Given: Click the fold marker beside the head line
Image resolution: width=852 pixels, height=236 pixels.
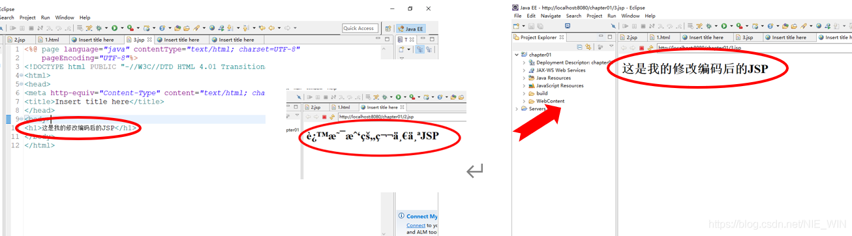Looking at the screenshot, I should click(22, 84).
